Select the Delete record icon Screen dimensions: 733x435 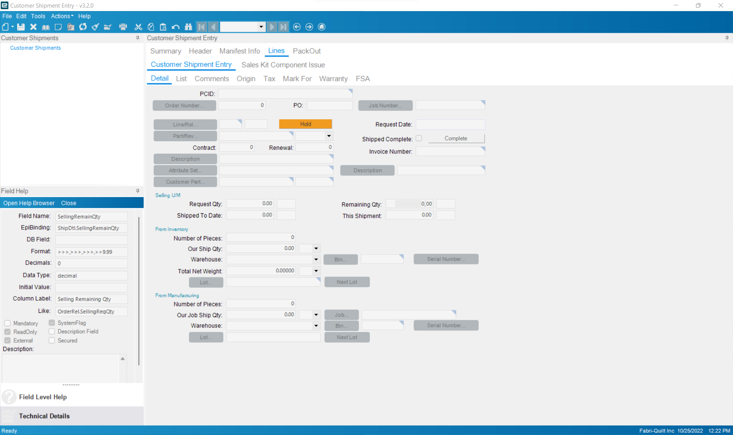click(33, 27)
